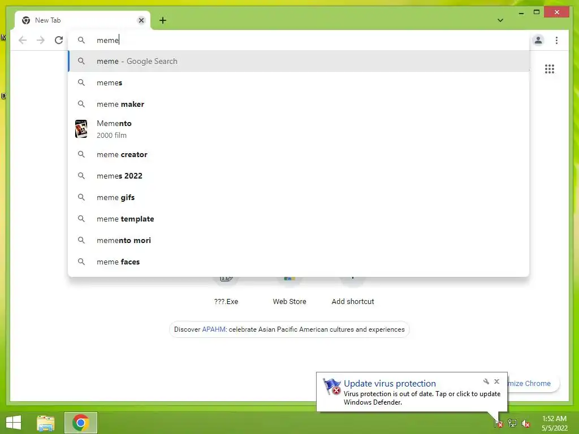Open the Chrome three-dot menu
Image resolution: width=579 pixels, height=434 pixels.
point(556,40)
